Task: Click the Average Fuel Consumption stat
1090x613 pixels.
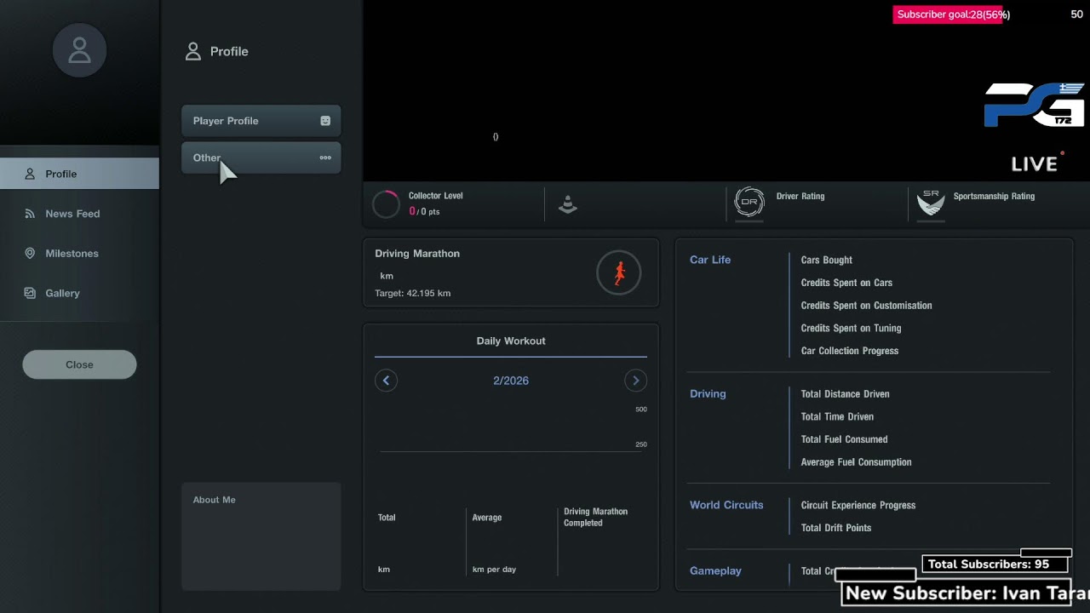Action: (x=856, y=462)
